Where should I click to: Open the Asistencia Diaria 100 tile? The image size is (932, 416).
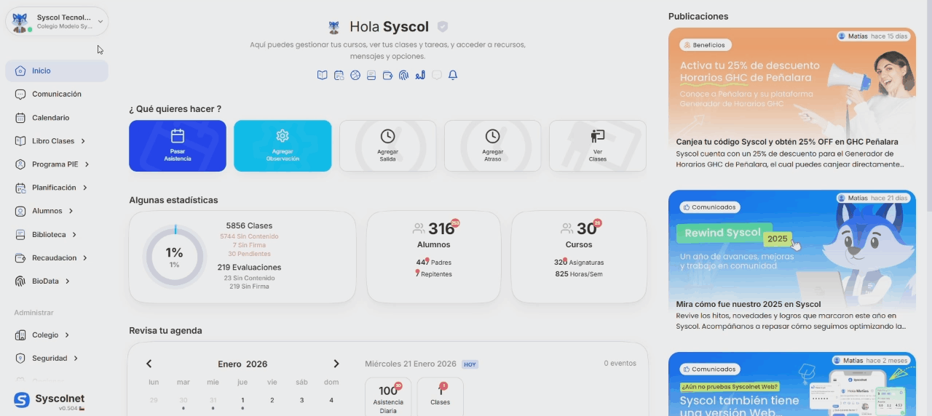coord(388,397)
